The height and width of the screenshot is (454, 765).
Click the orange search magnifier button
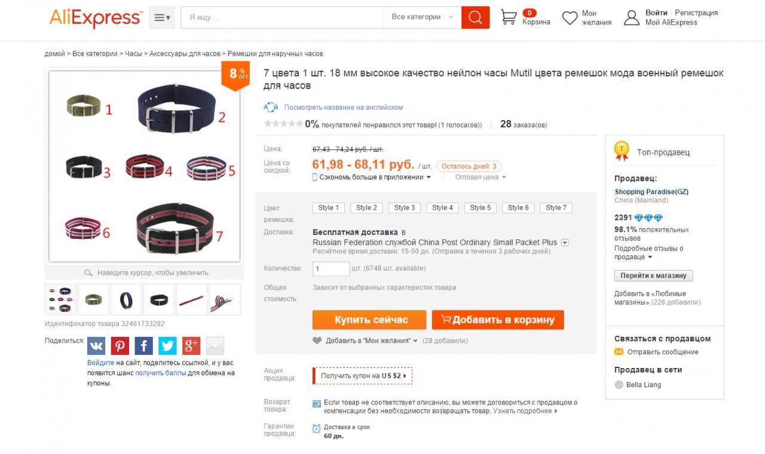(475, 17)
